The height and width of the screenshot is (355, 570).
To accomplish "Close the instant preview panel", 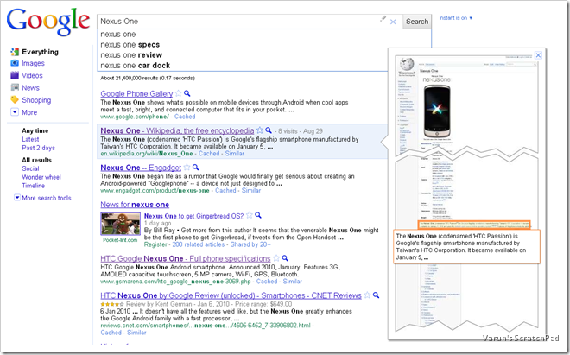I will click(538, 55).
